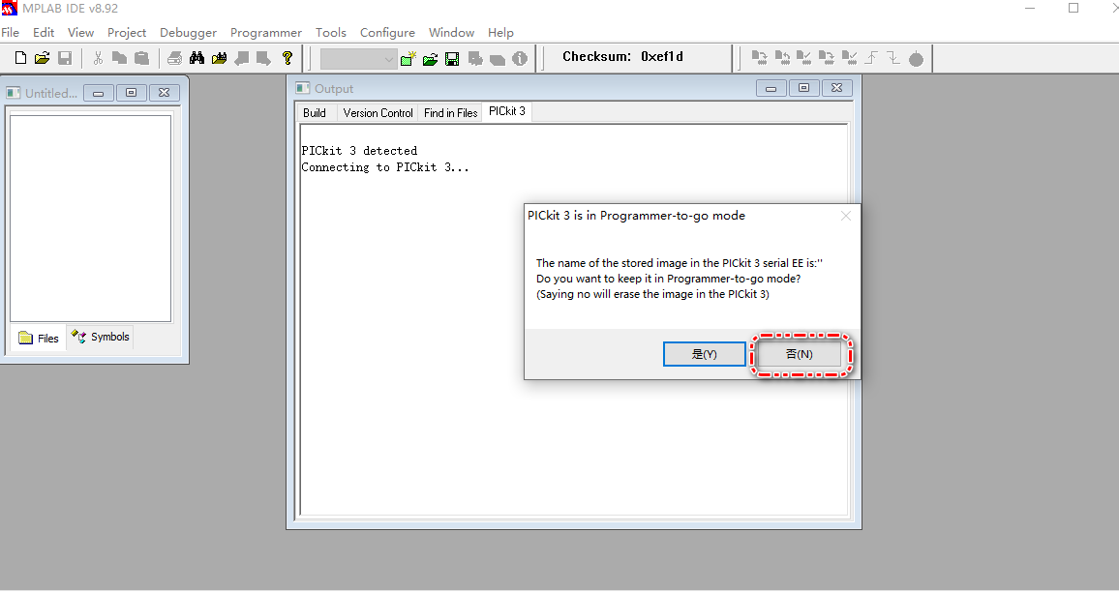Viewport: 1119px width, 592px height.
Task: Click the Read target device icon
Action: pyautogui.click(x=782, y=58)
